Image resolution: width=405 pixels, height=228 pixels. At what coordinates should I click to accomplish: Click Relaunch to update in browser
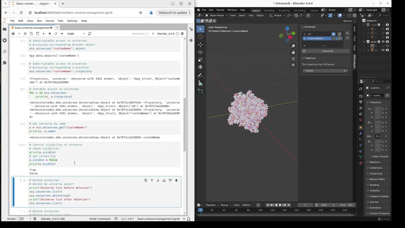click(173, 13)
